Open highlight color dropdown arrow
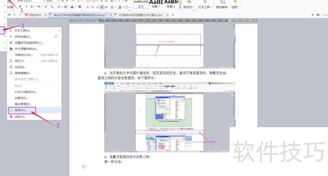The image size is (328, 176). [68, 7]
